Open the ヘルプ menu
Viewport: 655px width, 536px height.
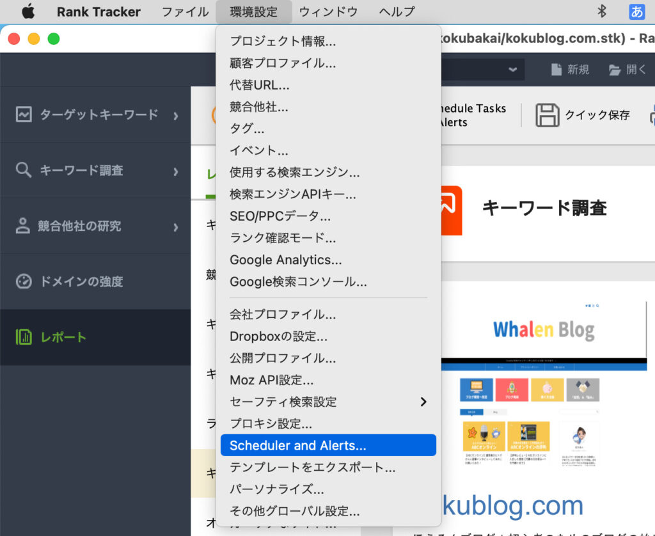pos(397,12)
